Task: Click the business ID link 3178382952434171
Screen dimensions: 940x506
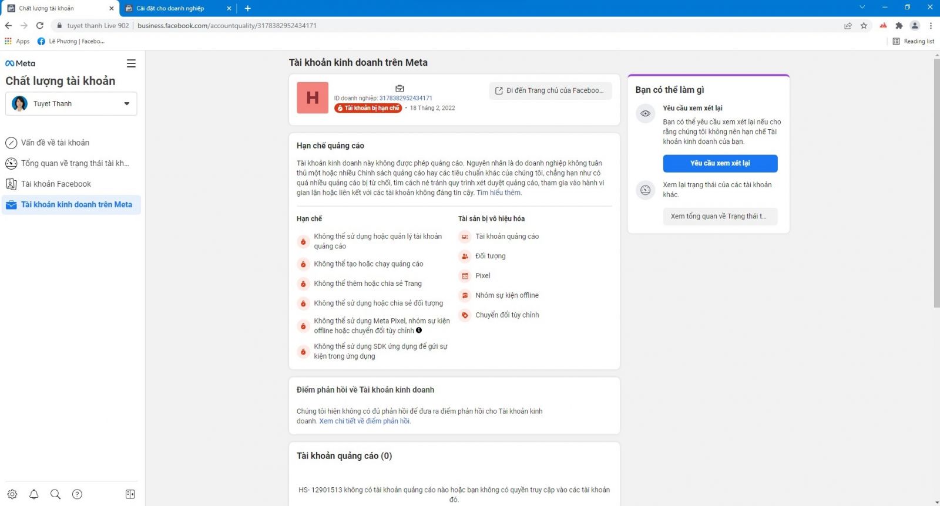Action: [405, 98]
